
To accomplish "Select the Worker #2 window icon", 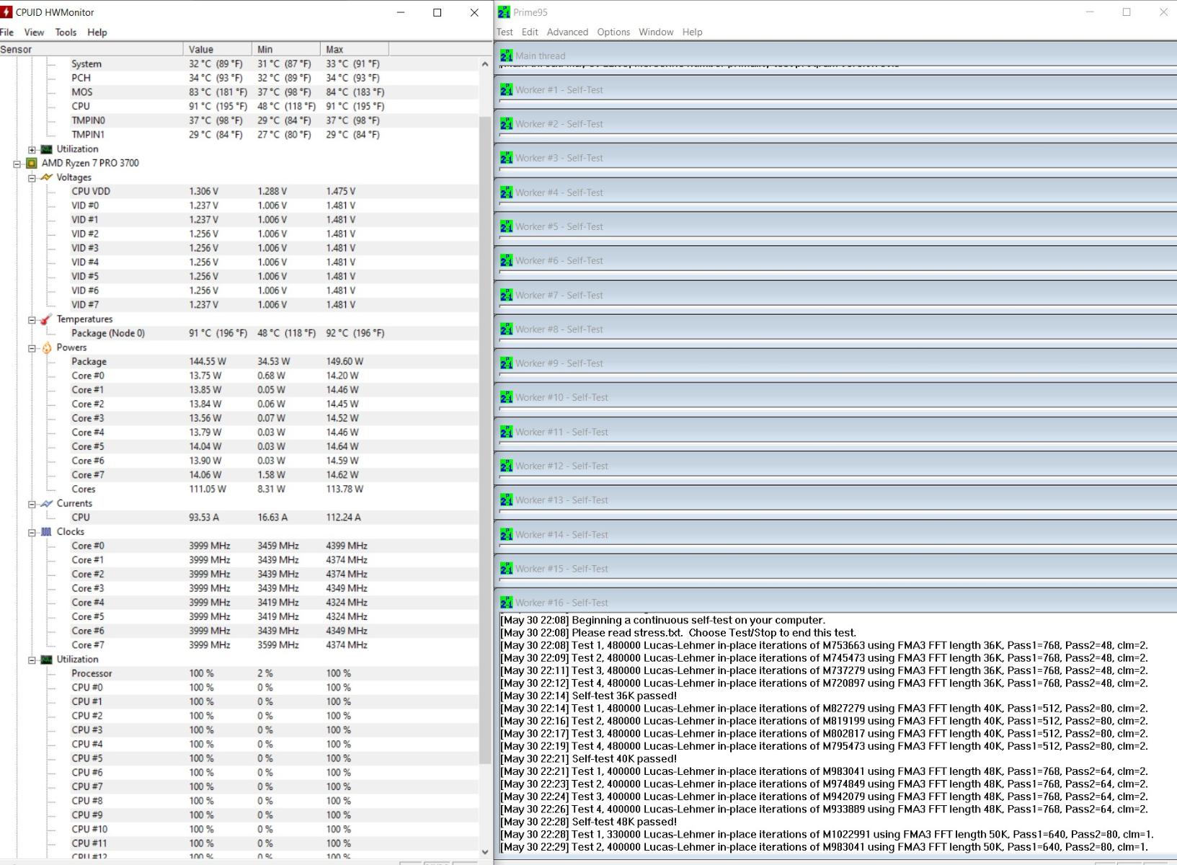I will (x=507, y=124).
